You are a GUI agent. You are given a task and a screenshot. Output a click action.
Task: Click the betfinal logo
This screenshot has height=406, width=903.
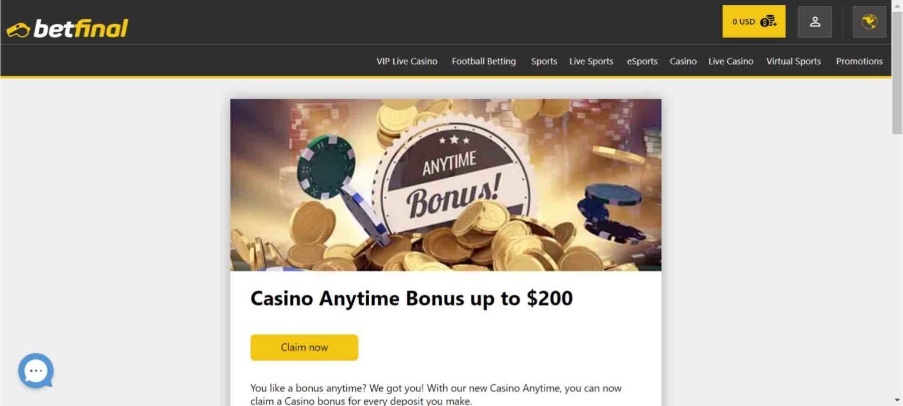[67, 28]
